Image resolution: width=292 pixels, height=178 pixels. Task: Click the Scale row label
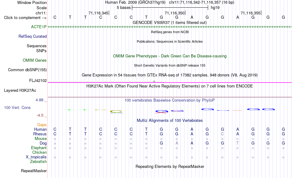42,8
